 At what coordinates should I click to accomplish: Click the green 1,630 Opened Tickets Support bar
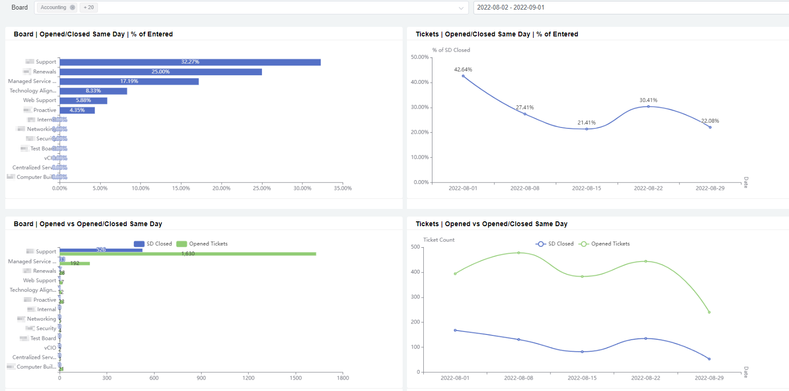(188, 254)
